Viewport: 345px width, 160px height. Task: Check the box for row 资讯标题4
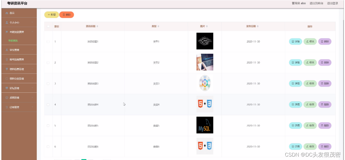[x=48, y=105]
